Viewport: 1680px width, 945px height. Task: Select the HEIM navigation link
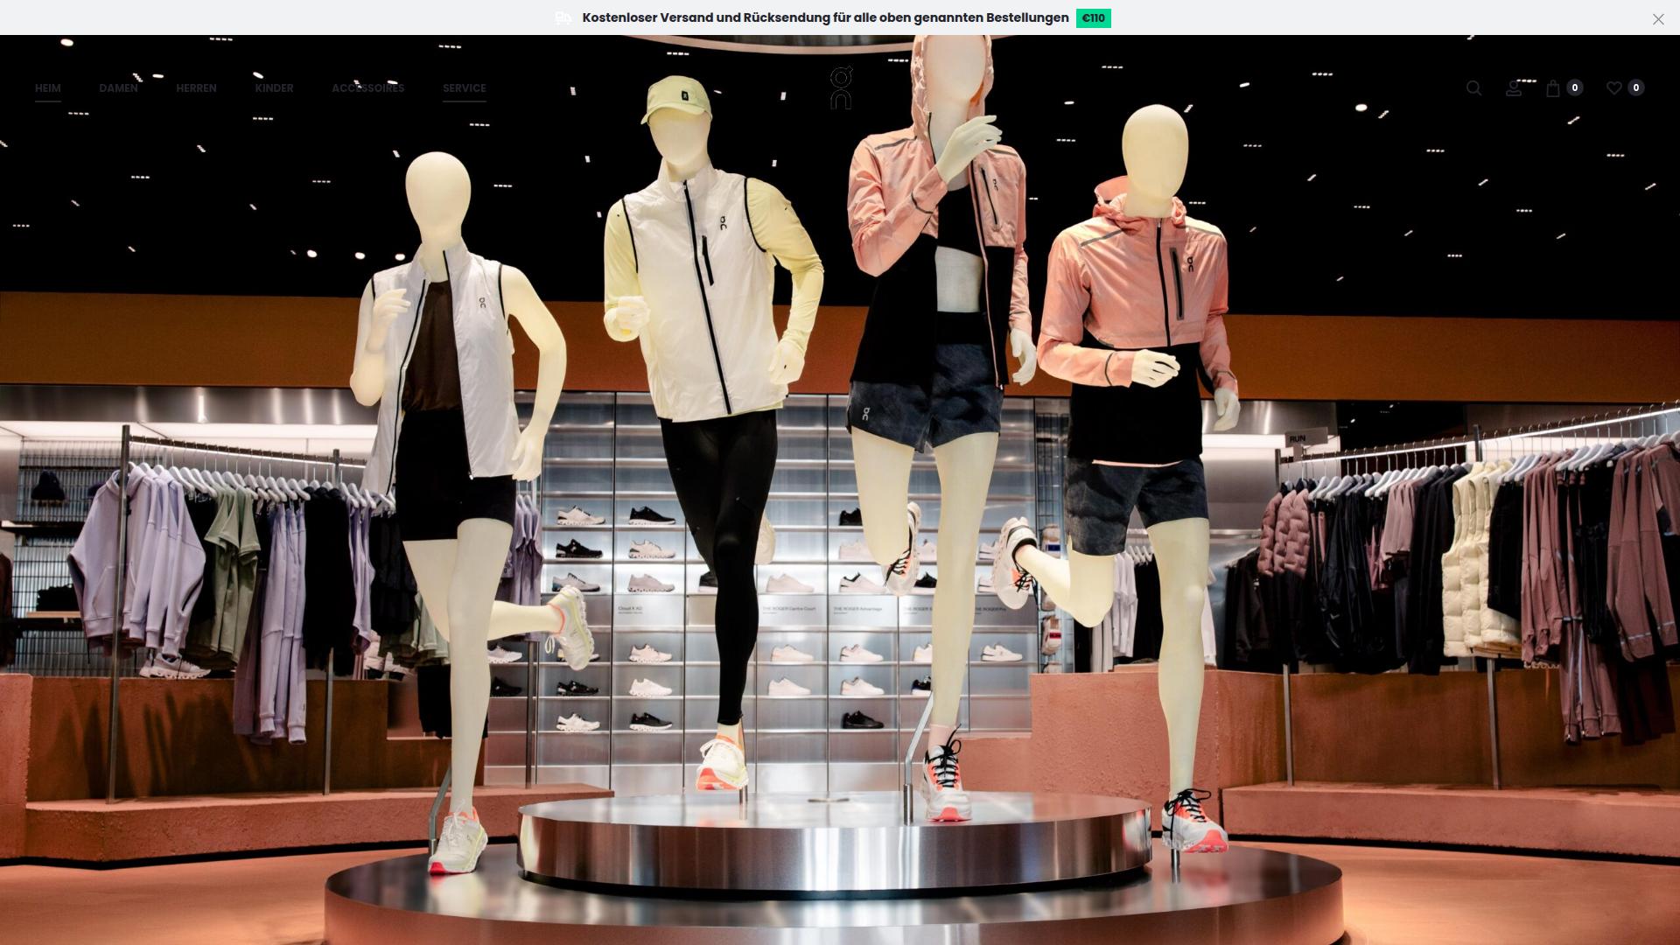coord(48,88)
